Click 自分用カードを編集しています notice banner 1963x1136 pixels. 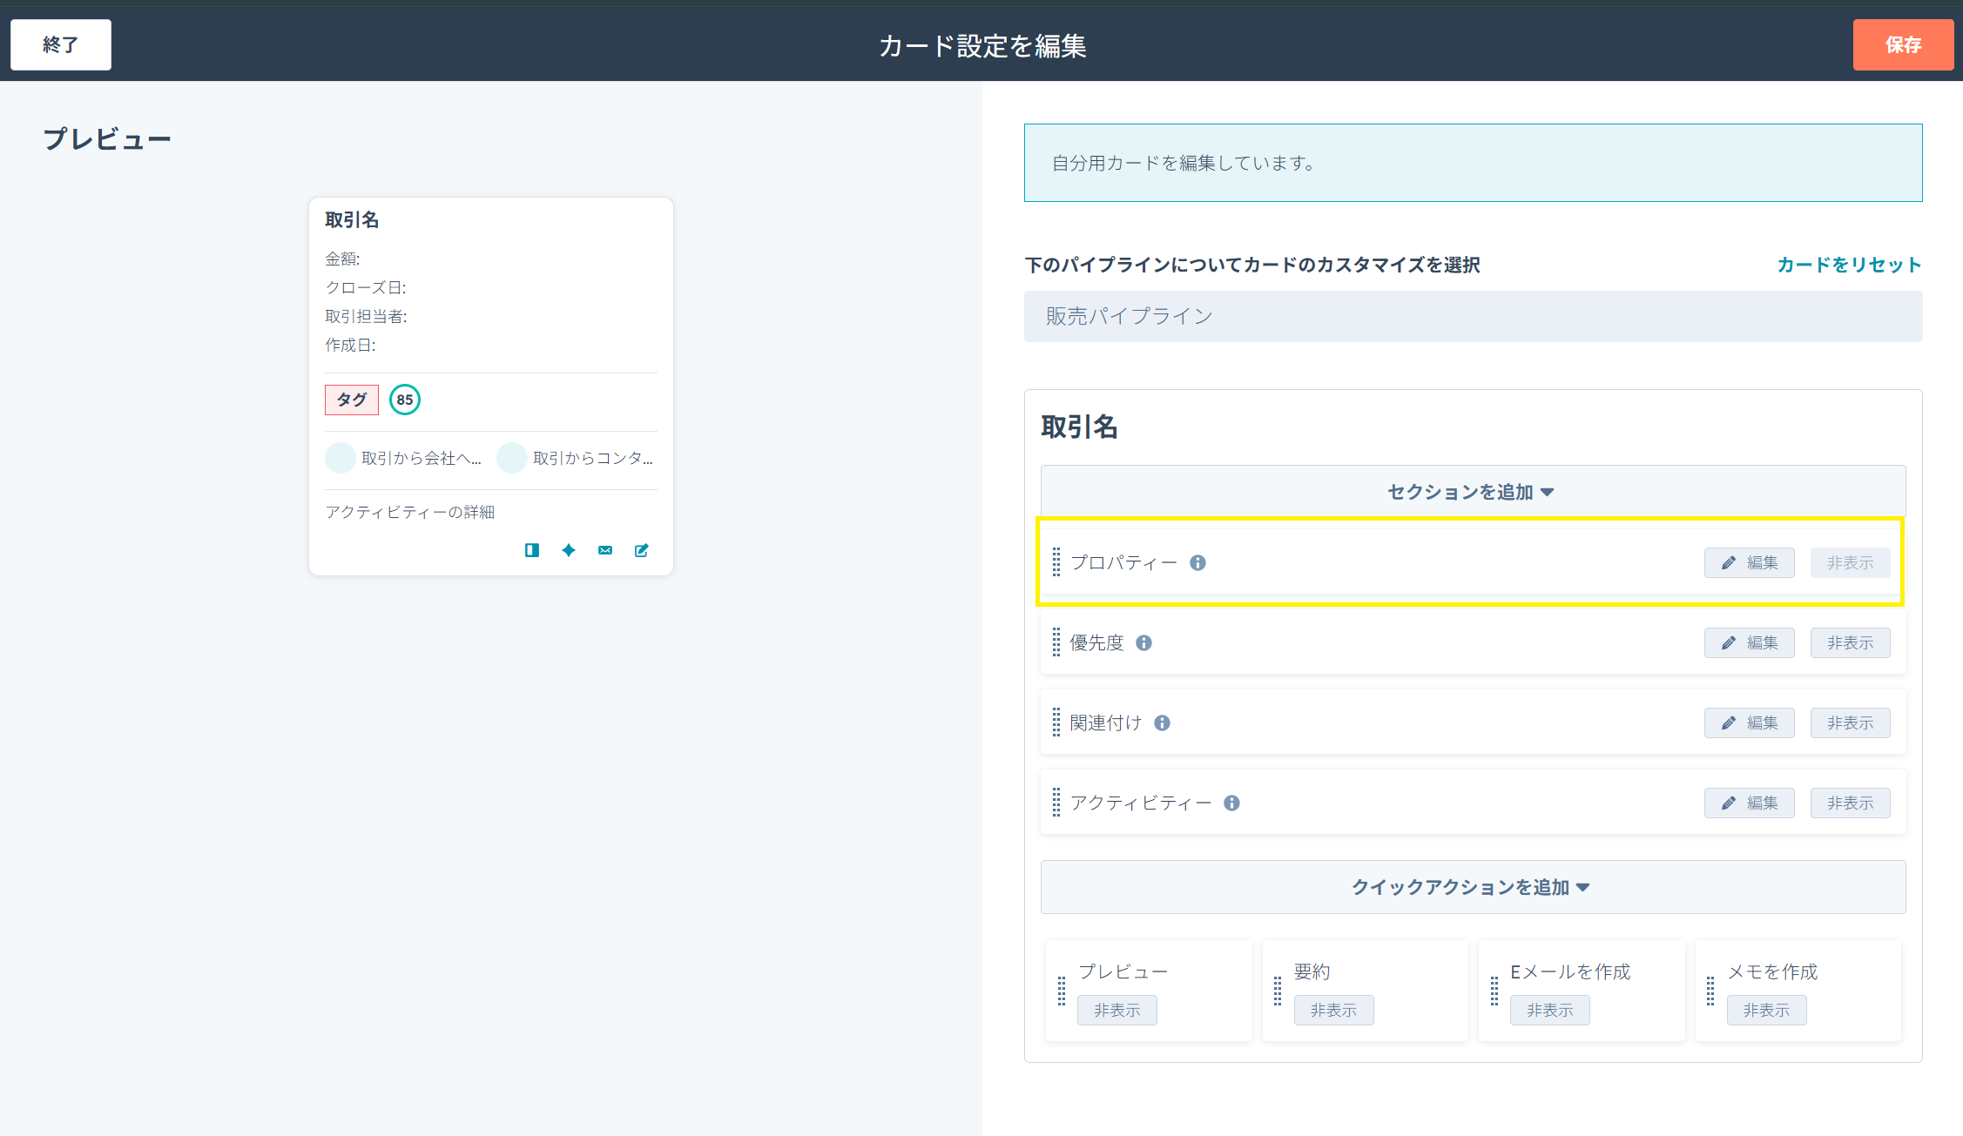[x=1473, y=163]
